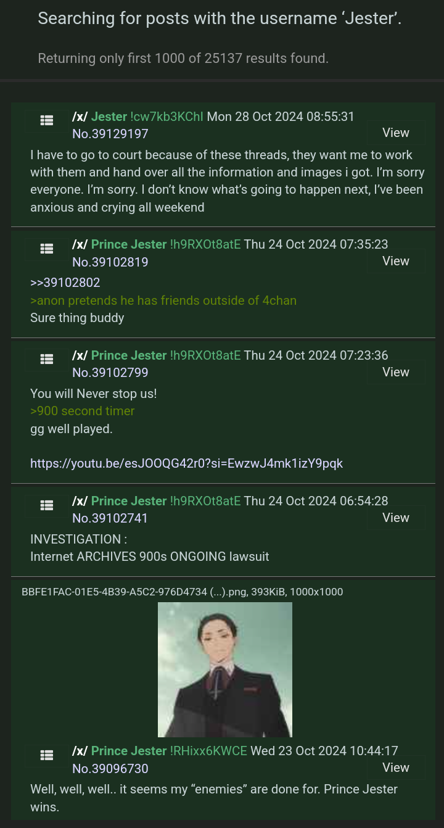Open post number No.39102819 link
This screenshot has height=828, width=444.
tap(110, 262)
